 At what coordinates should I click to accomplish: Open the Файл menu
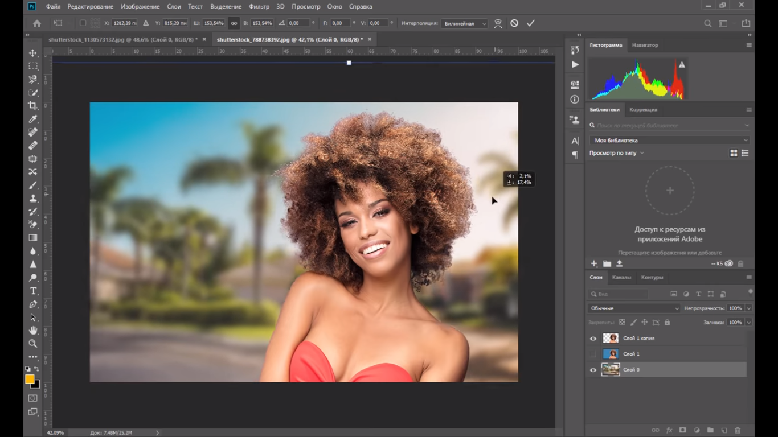pyautogui.click(x=53, y=7)
